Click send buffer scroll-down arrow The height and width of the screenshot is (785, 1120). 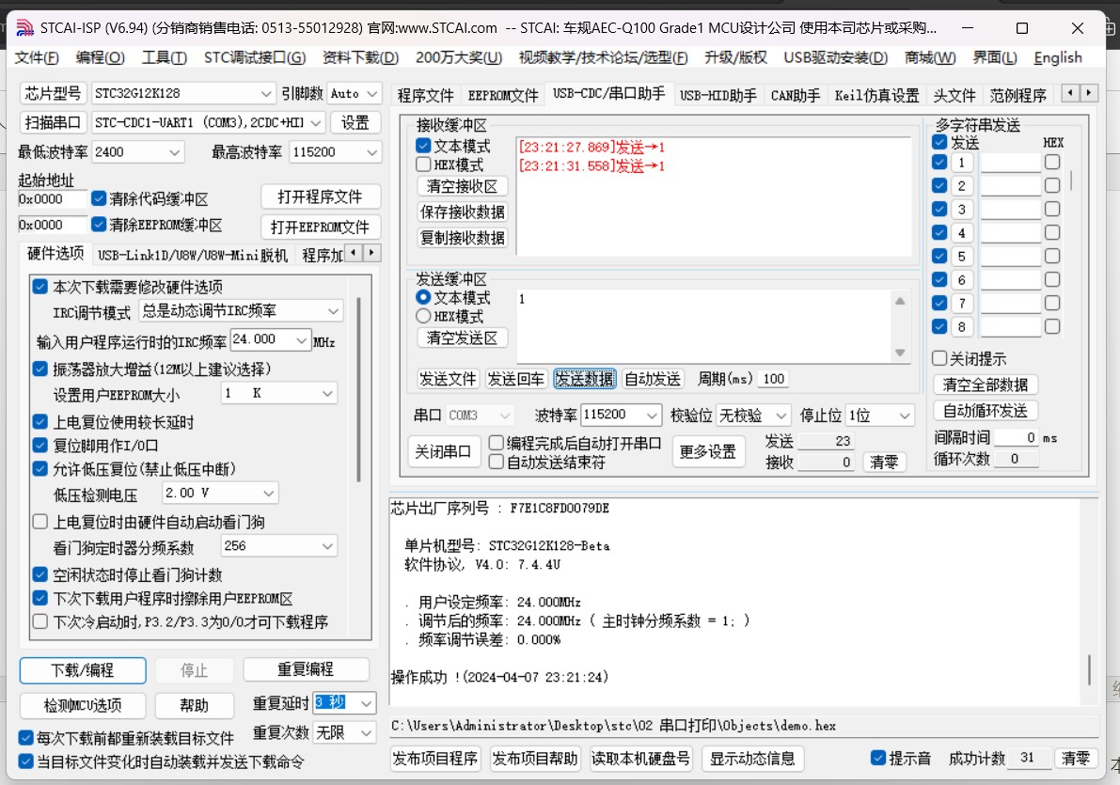click(900, 353)
